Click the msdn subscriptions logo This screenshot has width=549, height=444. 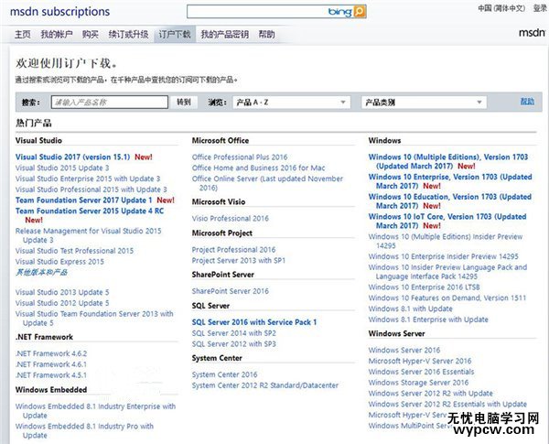tap(59, 12)
